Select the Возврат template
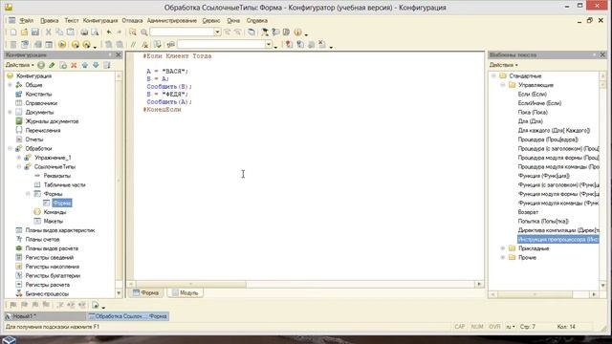612x344 pixels. click(528, 212)
